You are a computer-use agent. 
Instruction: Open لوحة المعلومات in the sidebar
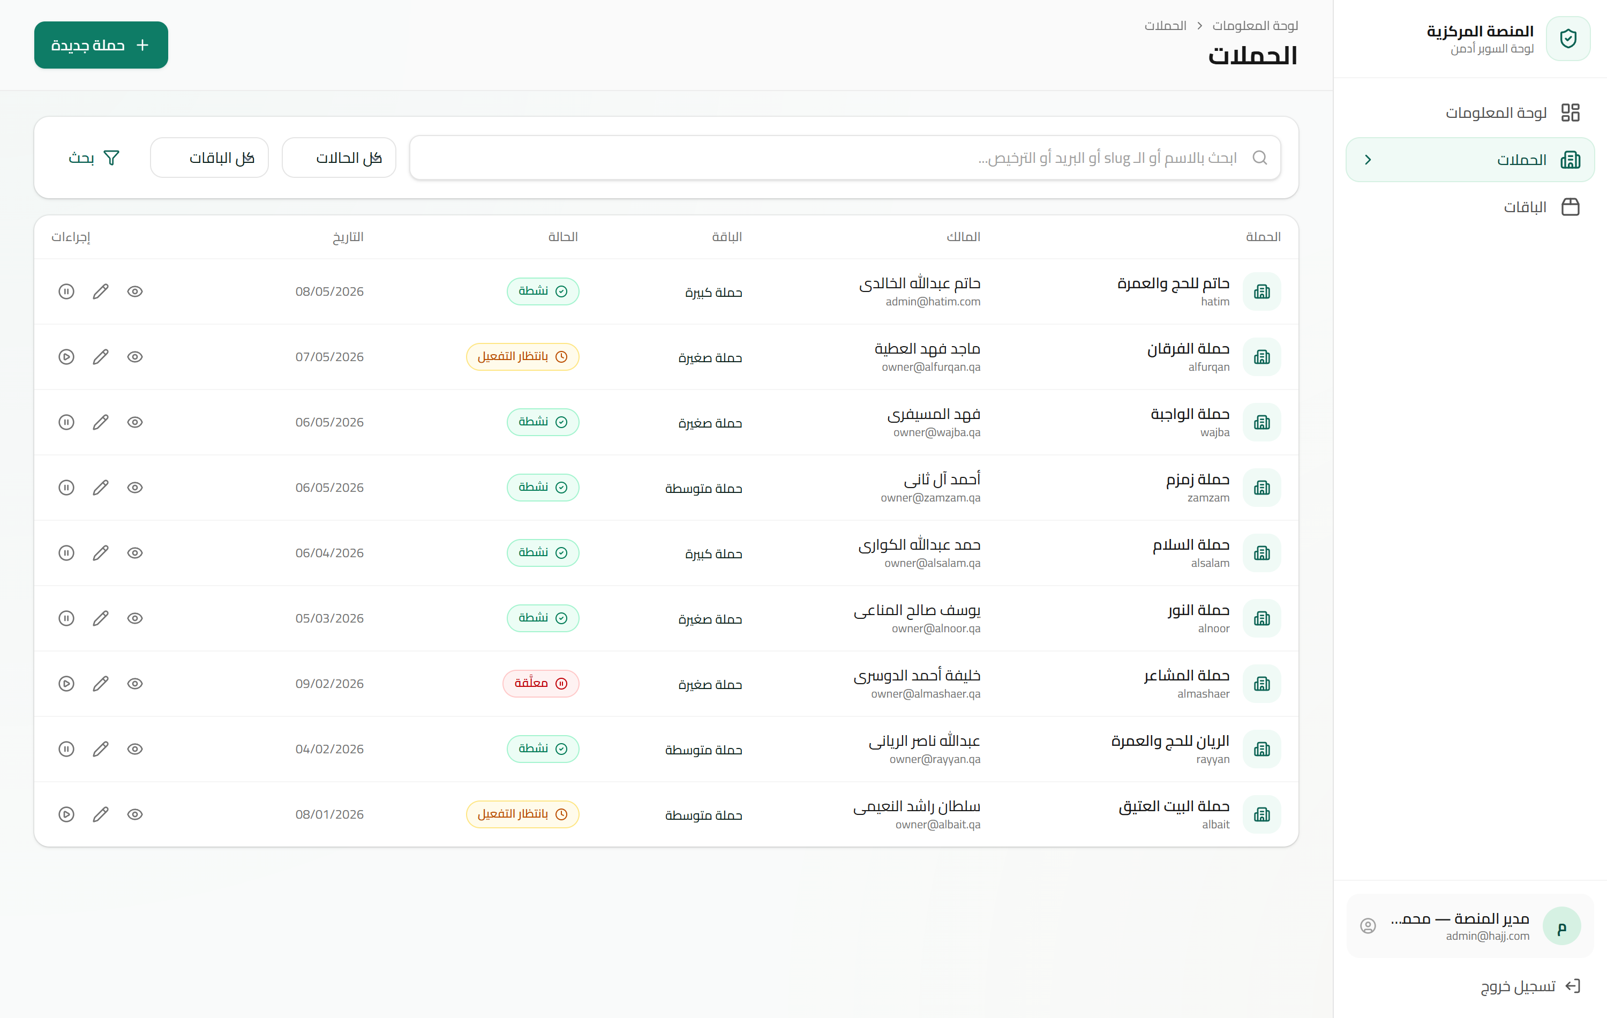pyautogui.click(x=1470, y=113)
